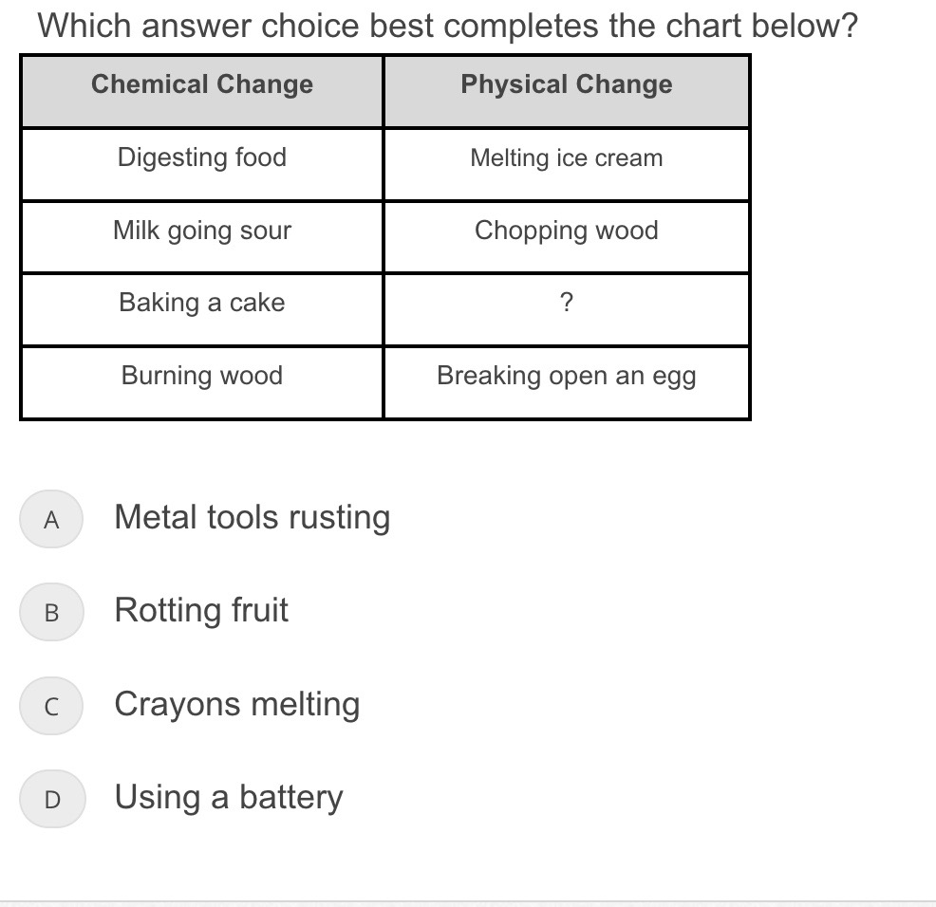Select answer choice A circle
Screen dimensions: 936x907
(51, 519)
